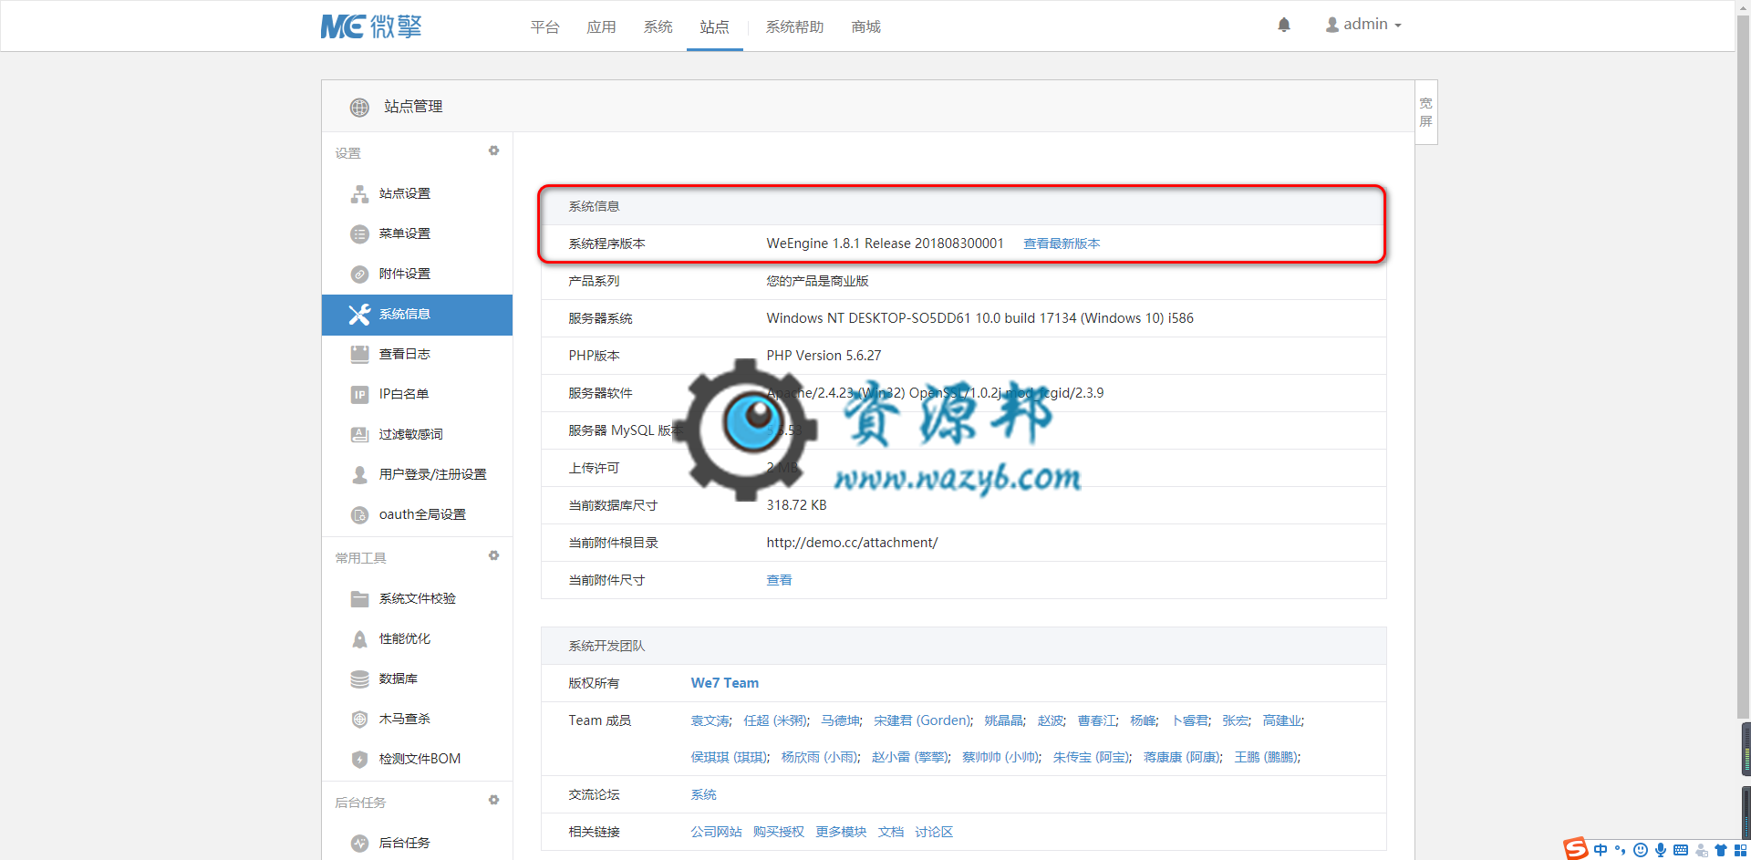This screenshot has width=1751, height=860.
Task: Open the 更多模块 link
Action: (841, 832)
